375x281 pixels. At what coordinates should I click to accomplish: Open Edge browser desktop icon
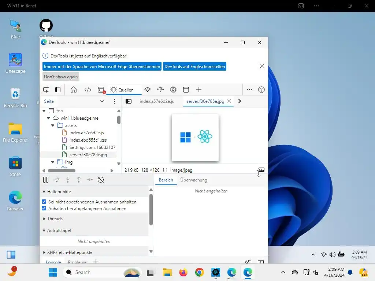[x=15, y=201]
